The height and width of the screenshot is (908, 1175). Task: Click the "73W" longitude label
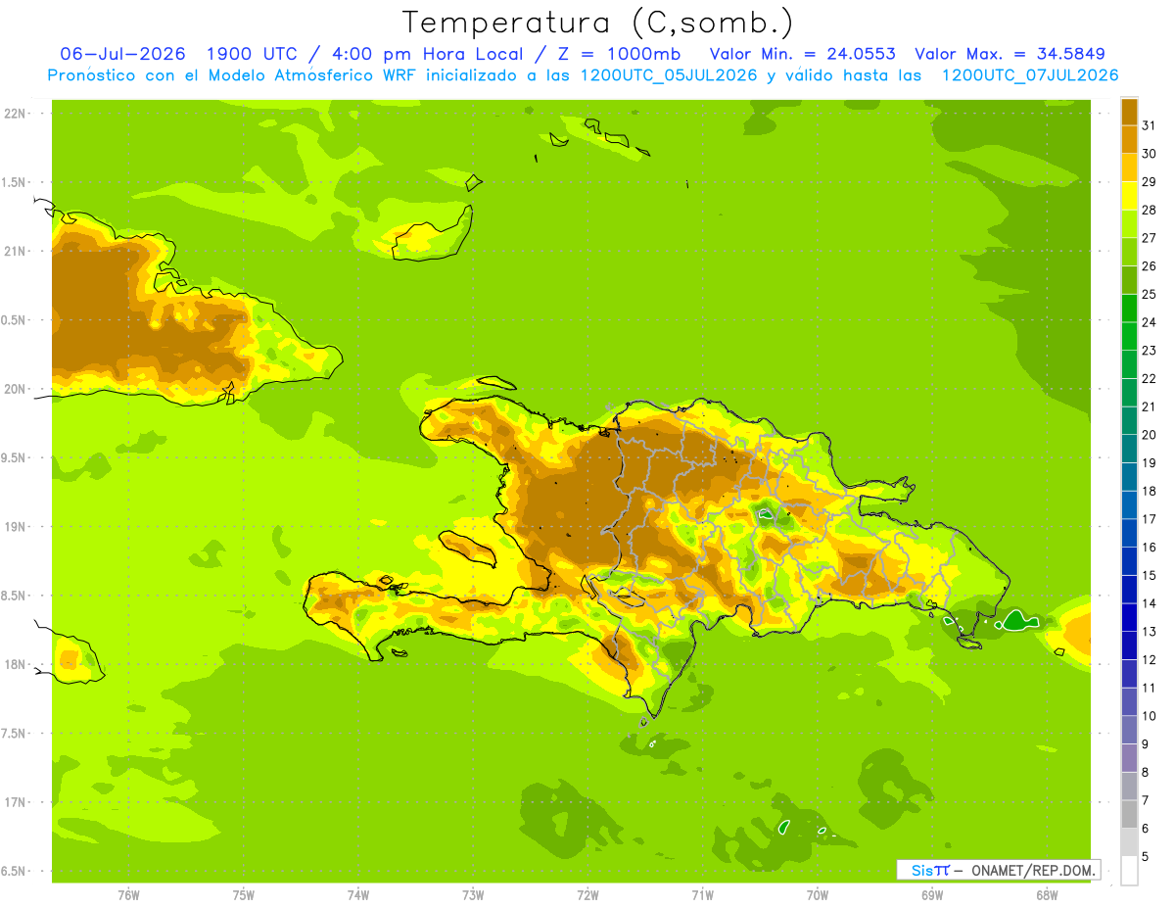[x=473, y=895]
